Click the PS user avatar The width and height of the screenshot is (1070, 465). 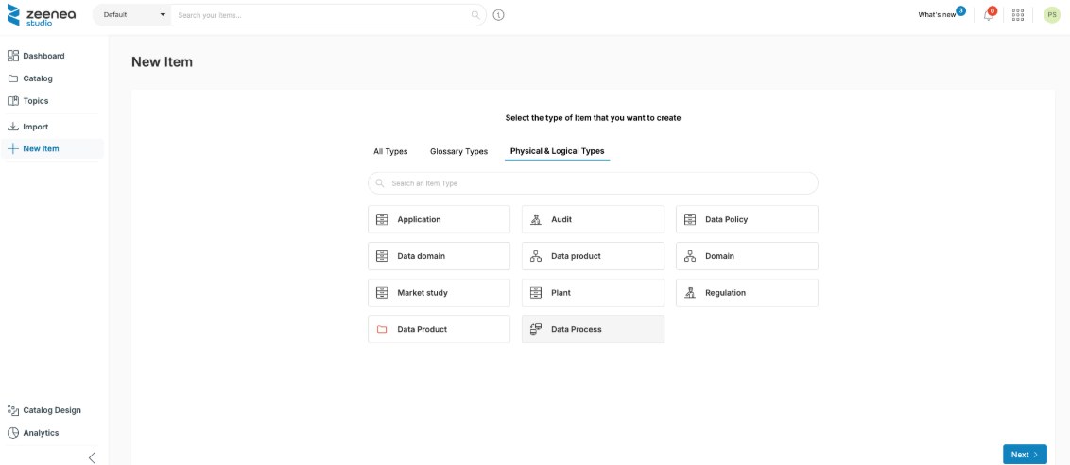pyautogui.click(x=1051, y=15)
